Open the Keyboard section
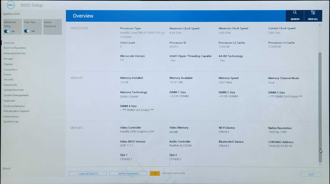The height and width of the screenshot is (184, 330). point(9,101)
